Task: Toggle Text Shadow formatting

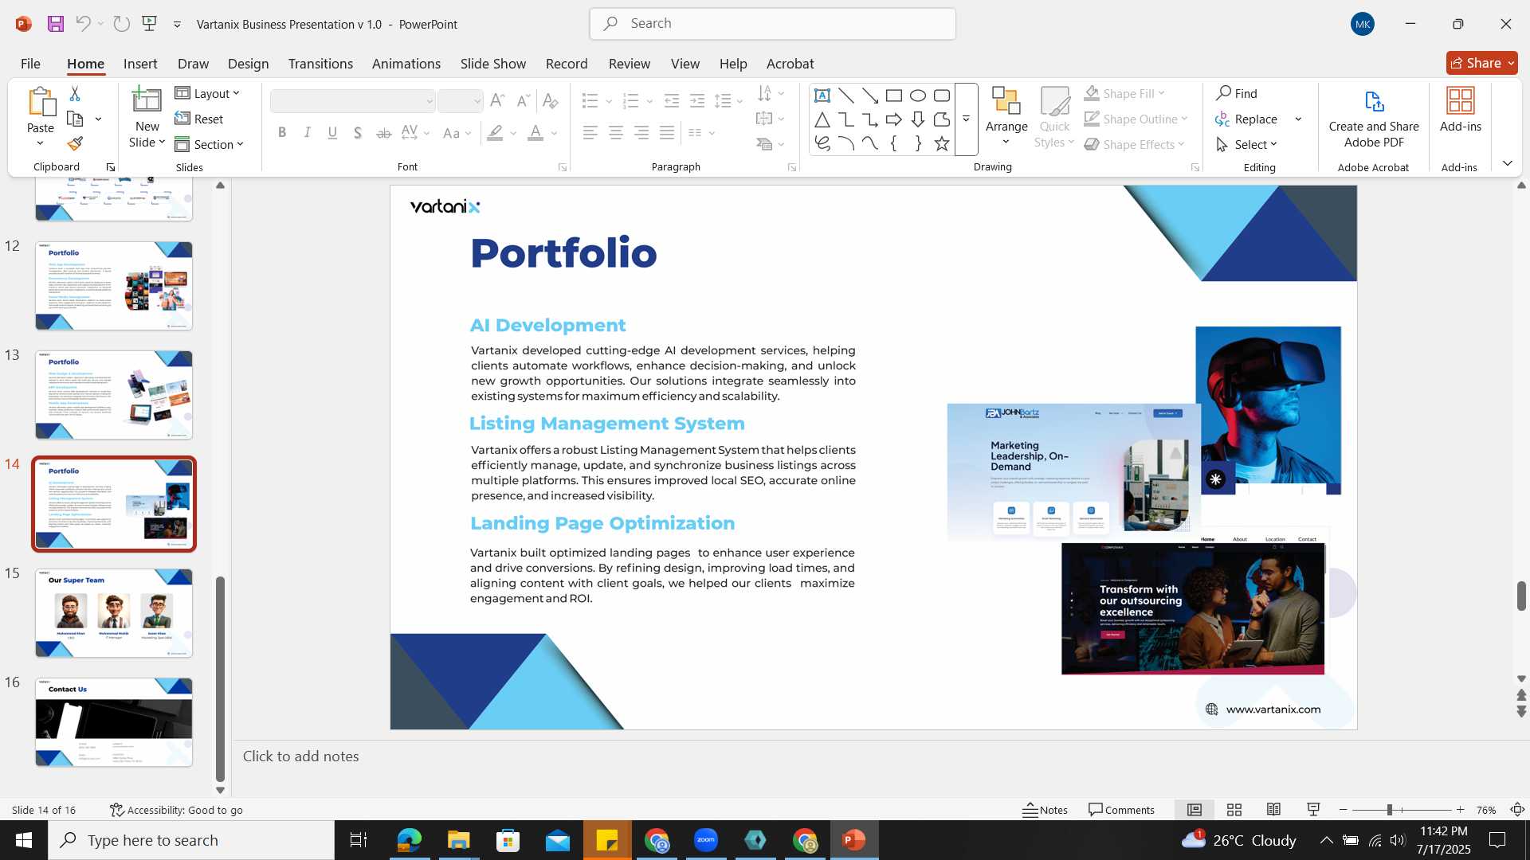Action: tap(359, 133)
